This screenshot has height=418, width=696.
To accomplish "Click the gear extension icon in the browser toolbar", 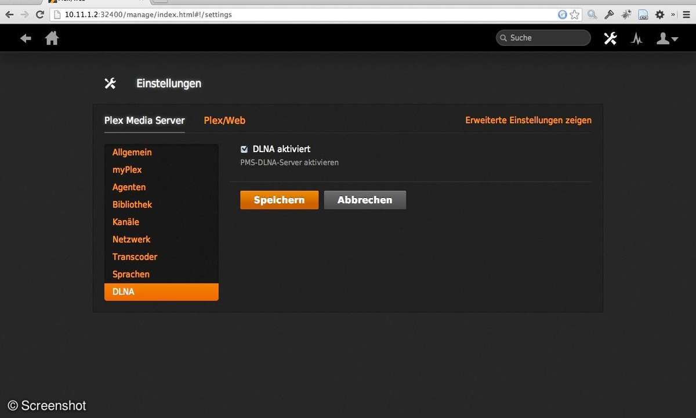I will [x=660, y=15].
